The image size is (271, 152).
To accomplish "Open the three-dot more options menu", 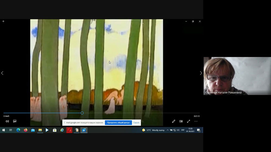I will pyautogui.click(x=196, y=121).
